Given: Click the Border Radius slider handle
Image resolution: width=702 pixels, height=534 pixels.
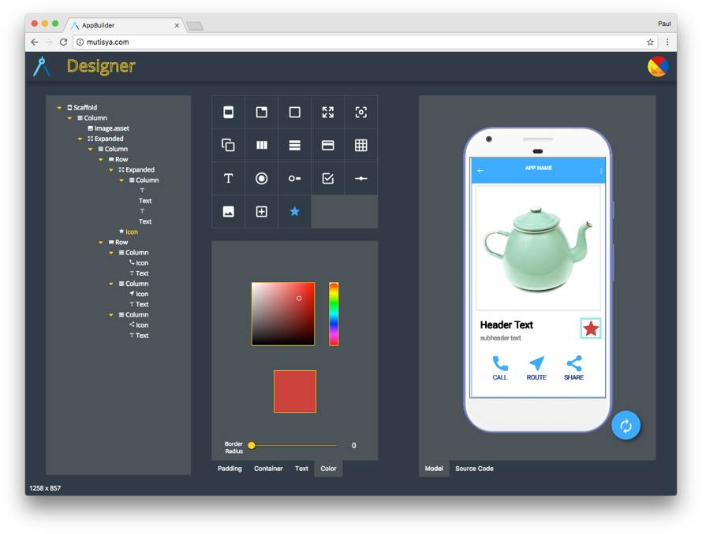Looking at the screenshot, I should pyautogui.click(x=251, y=444).
